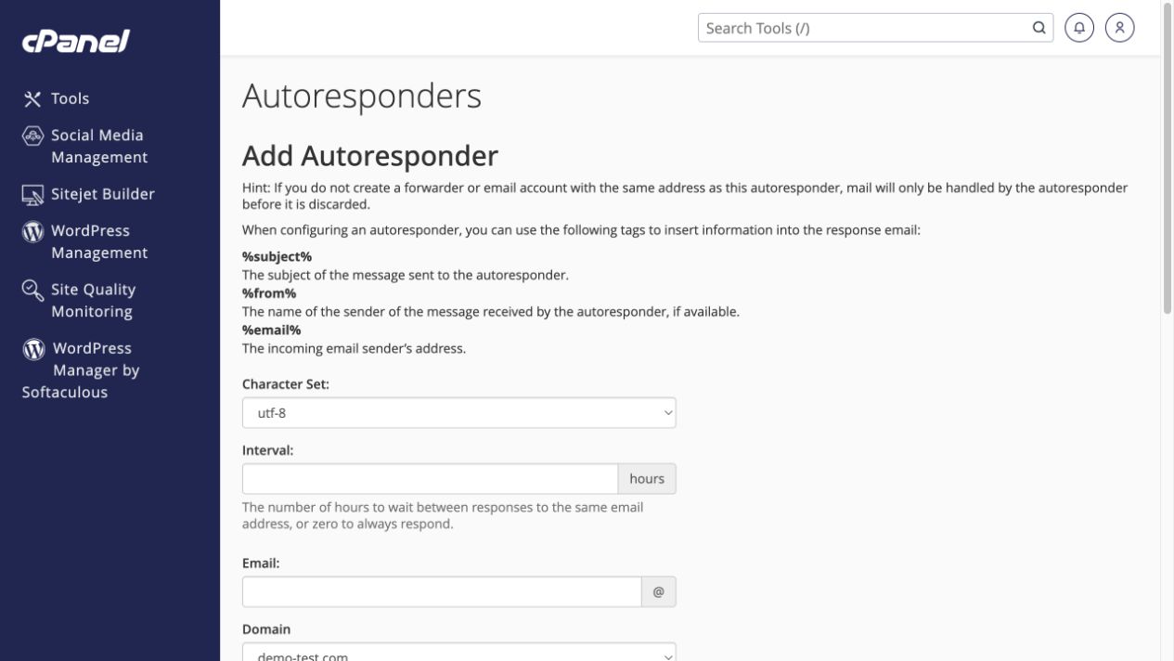Open Social Media Management icon
Image resolution: width=1174 pixels, height=661 pixels.
[x=32, y=136]
